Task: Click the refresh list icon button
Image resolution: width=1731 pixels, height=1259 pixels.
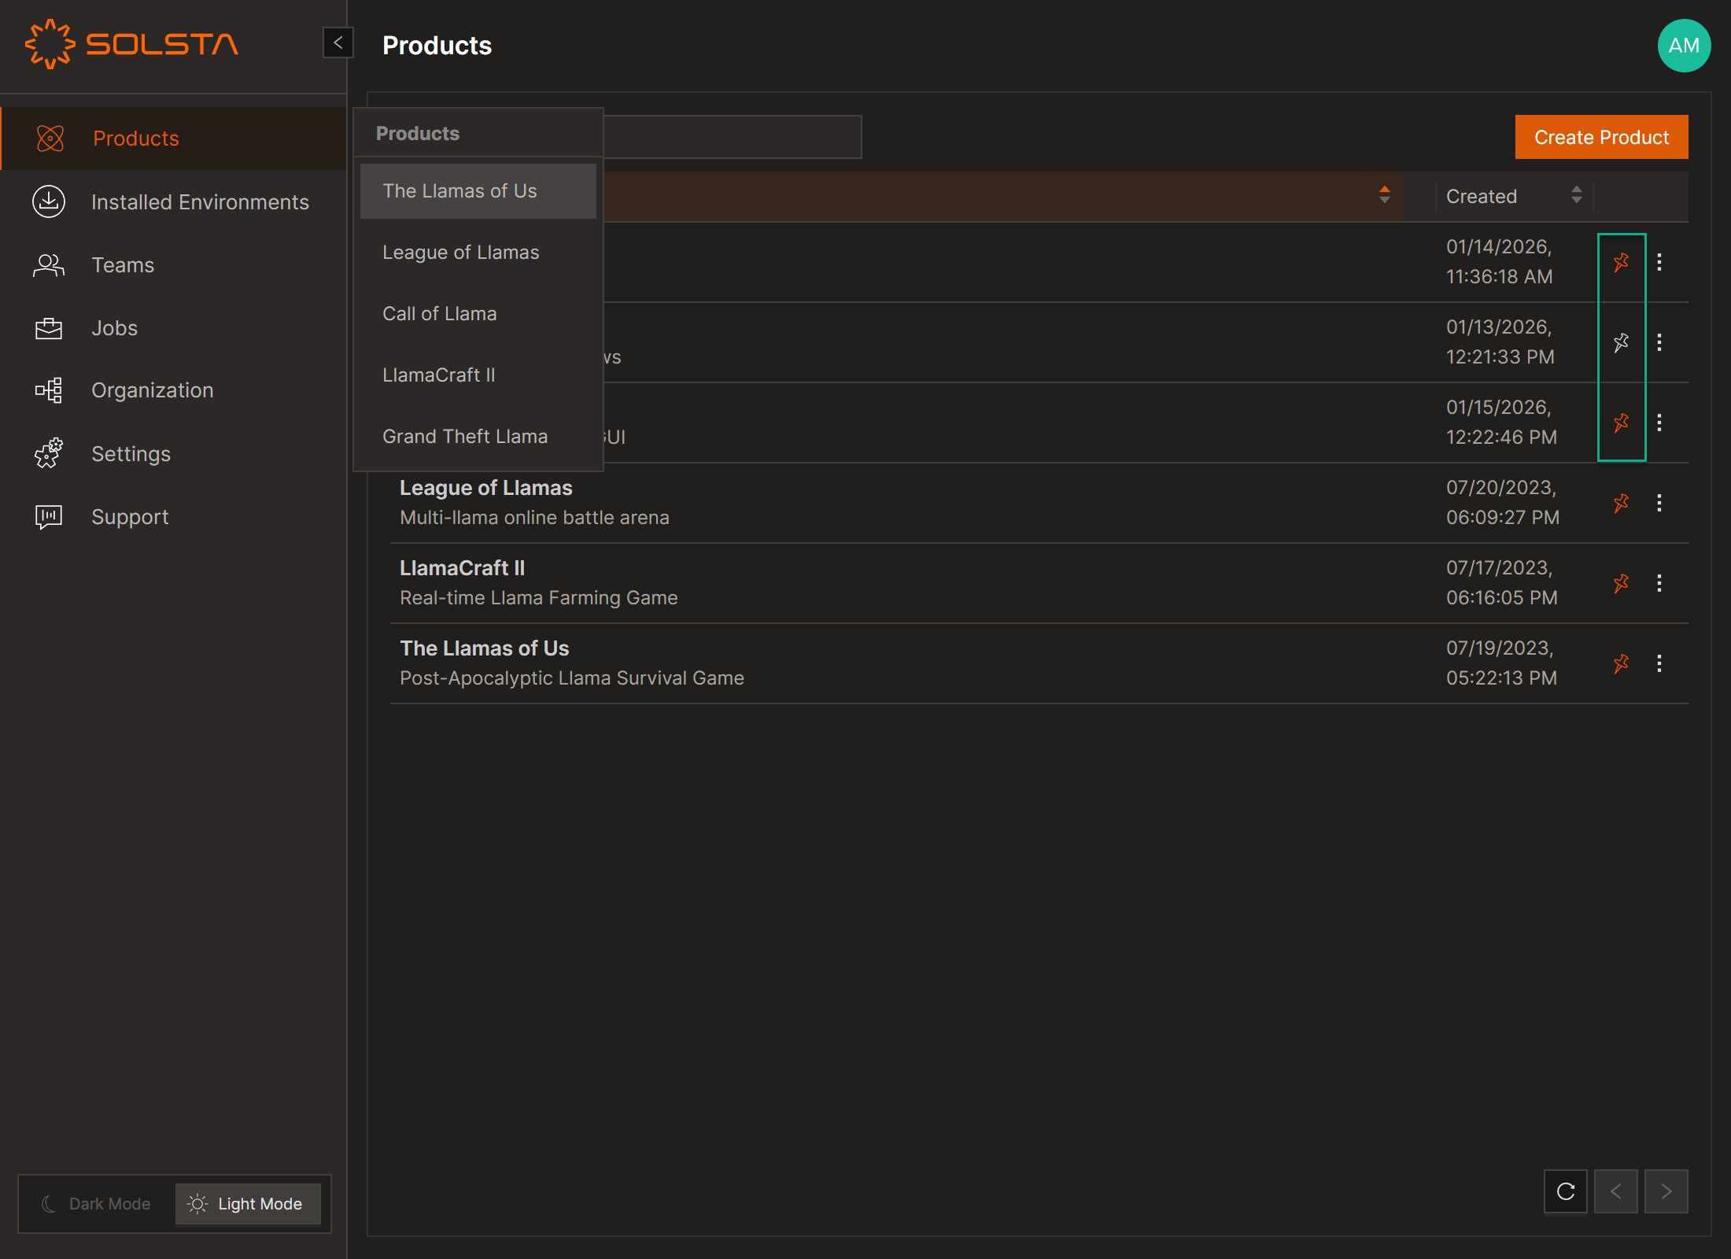Action: [1565, 1191]
